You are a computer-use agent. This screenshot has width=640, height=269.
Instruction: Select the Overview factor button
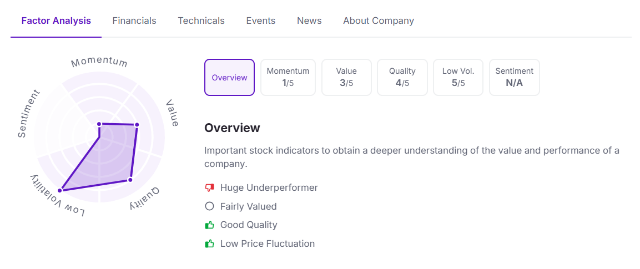pos(229,78)
